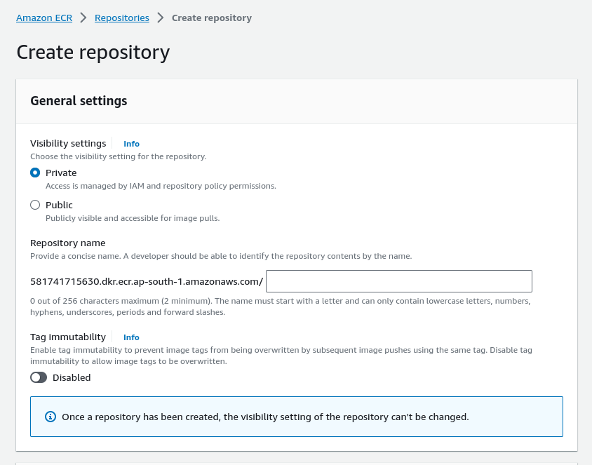Click the first breadcrumb chevron separator

tap(83, 18)
